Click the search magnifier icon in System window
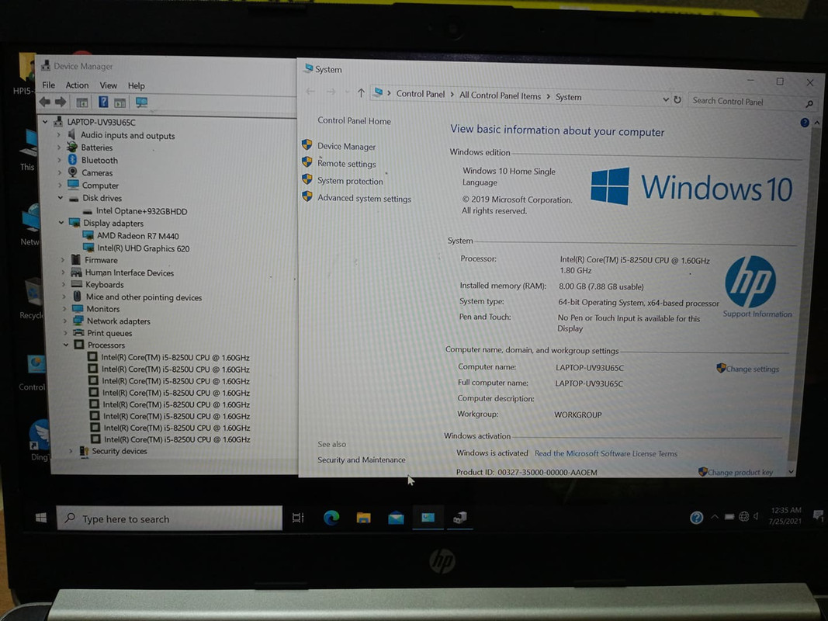Viewport: 828px width, 621px height. click(809, 103)
